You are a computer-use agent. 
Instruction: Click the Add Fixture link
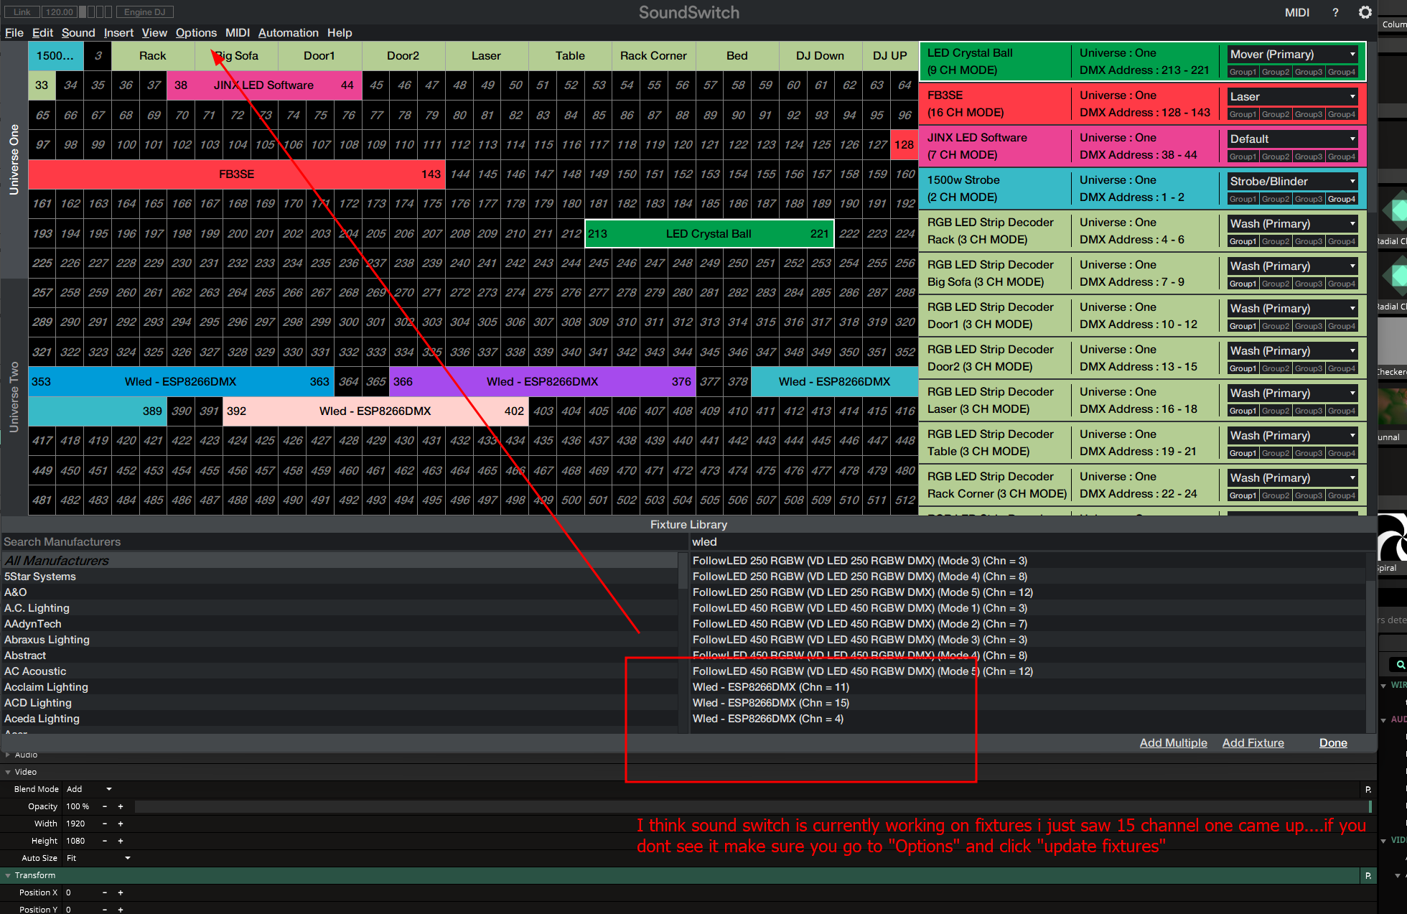click(1253, 743)
